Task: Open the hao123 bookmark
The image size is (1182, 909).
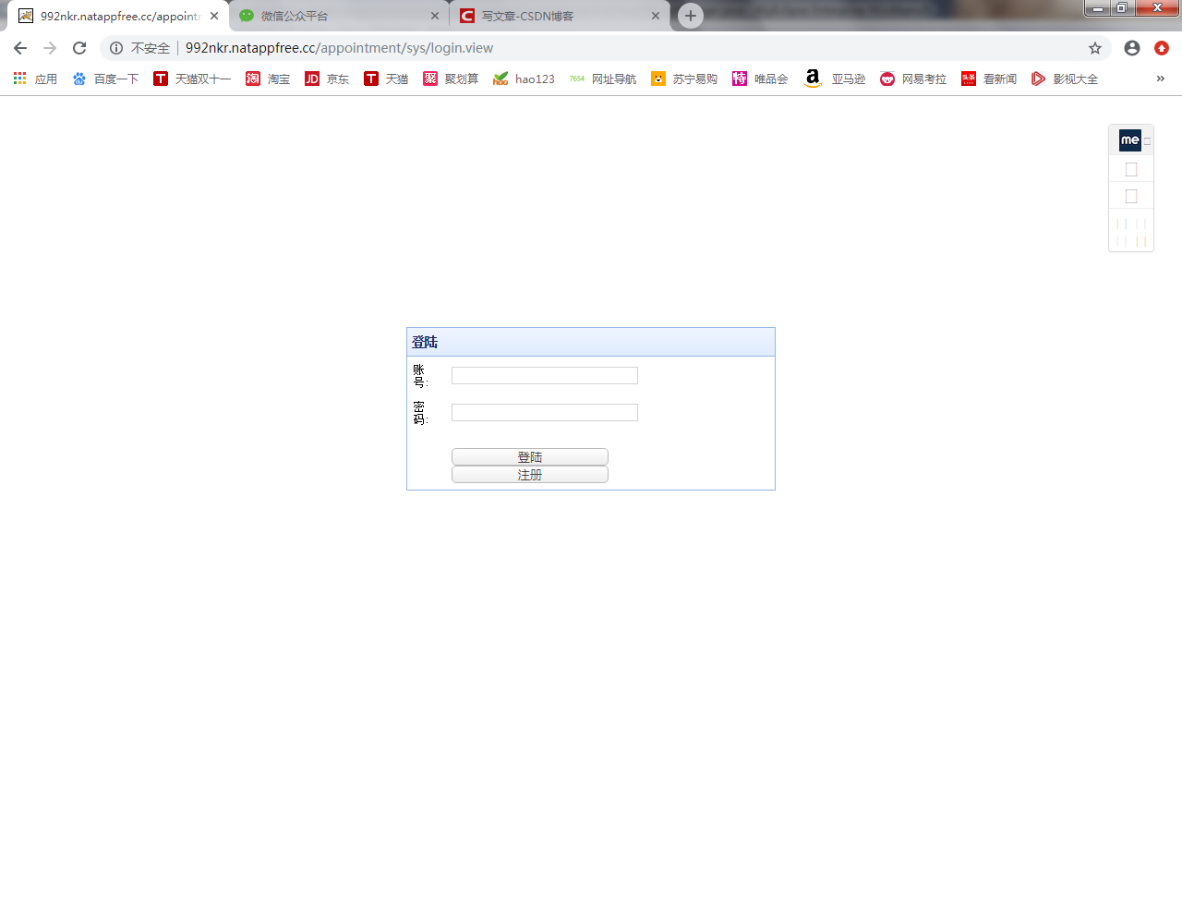Action: [x=524, y=79]
